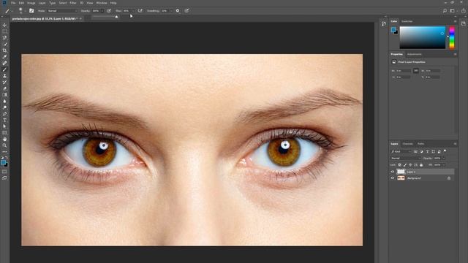Viewport: 468px width, 263px height.
Task: Switch to the Swatches tab
Action: click(407, 21)
